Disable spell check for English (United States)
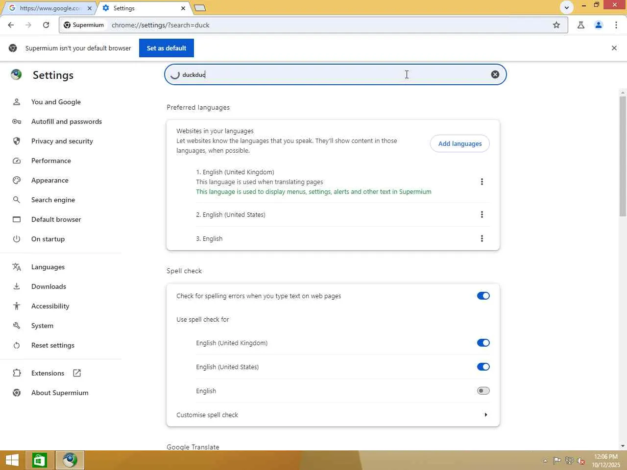627x470 pixels. pyautogui.click(x=483, y=367)
